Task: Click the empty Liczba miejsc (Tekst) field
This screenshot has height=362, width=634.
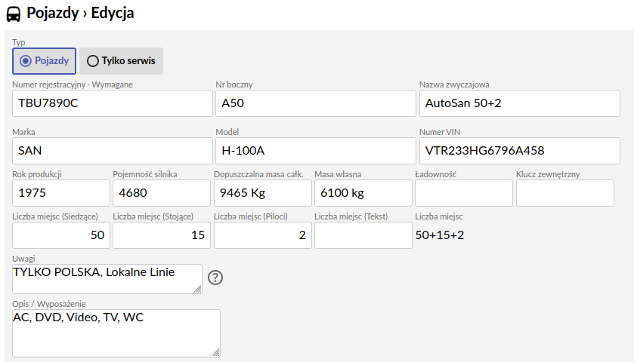Action: [x=363, y=235]
